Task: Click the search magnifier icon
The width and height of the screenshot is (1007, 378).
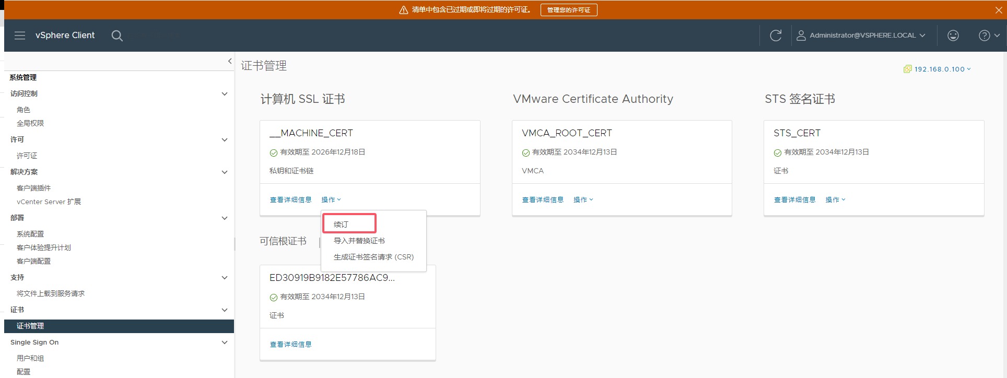Action: [x=117, y=36]
